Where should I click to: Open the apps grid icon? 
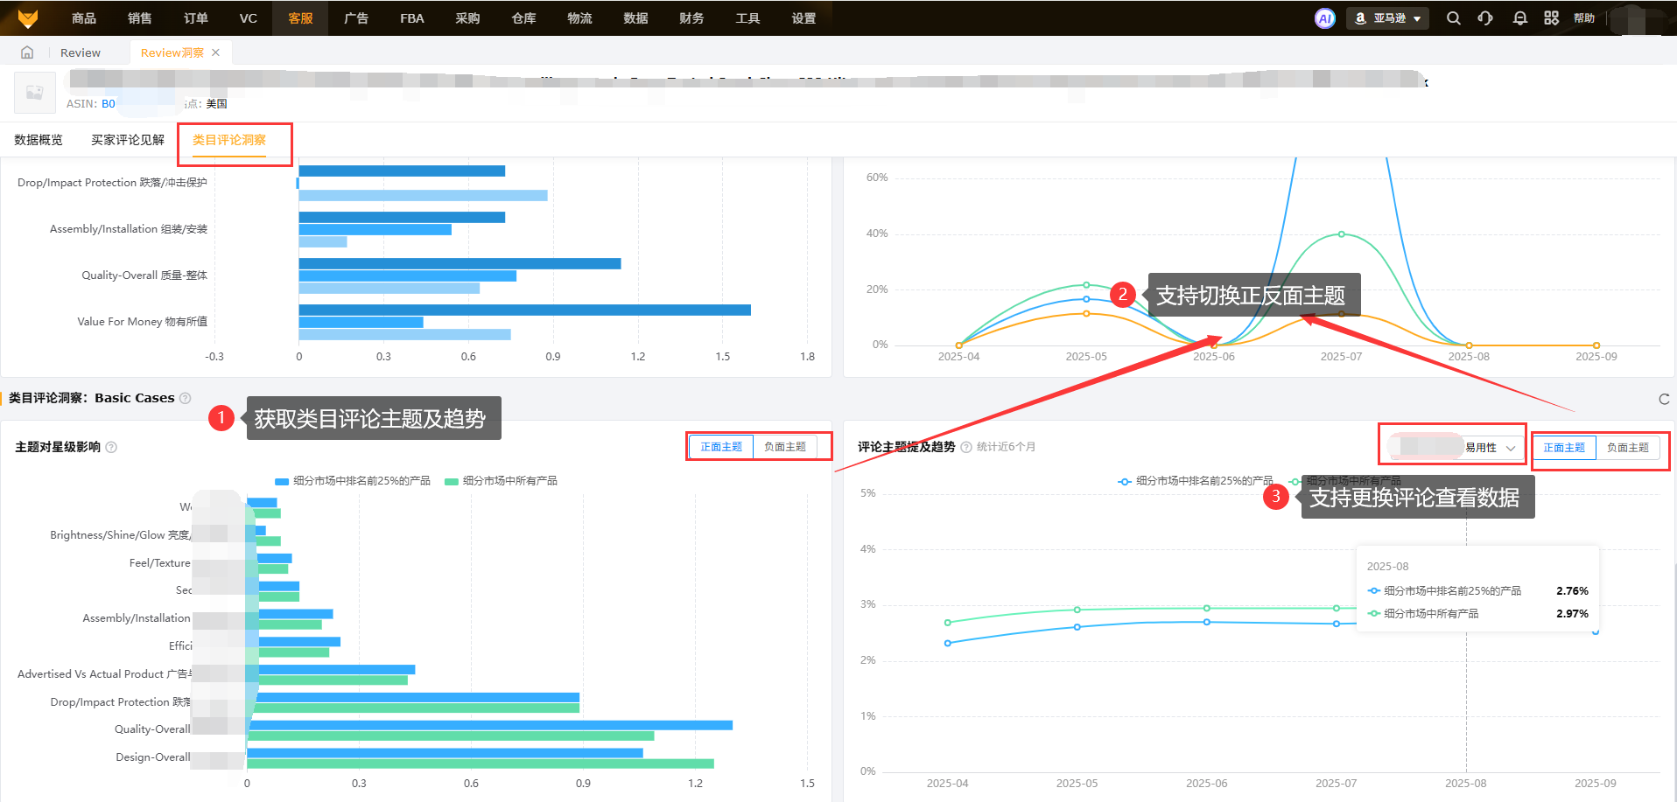click(x=1551, y=18)
